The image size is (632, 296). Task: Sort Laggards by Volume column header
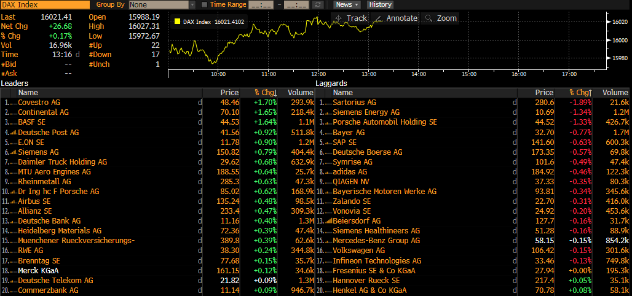tap(615, 93)
